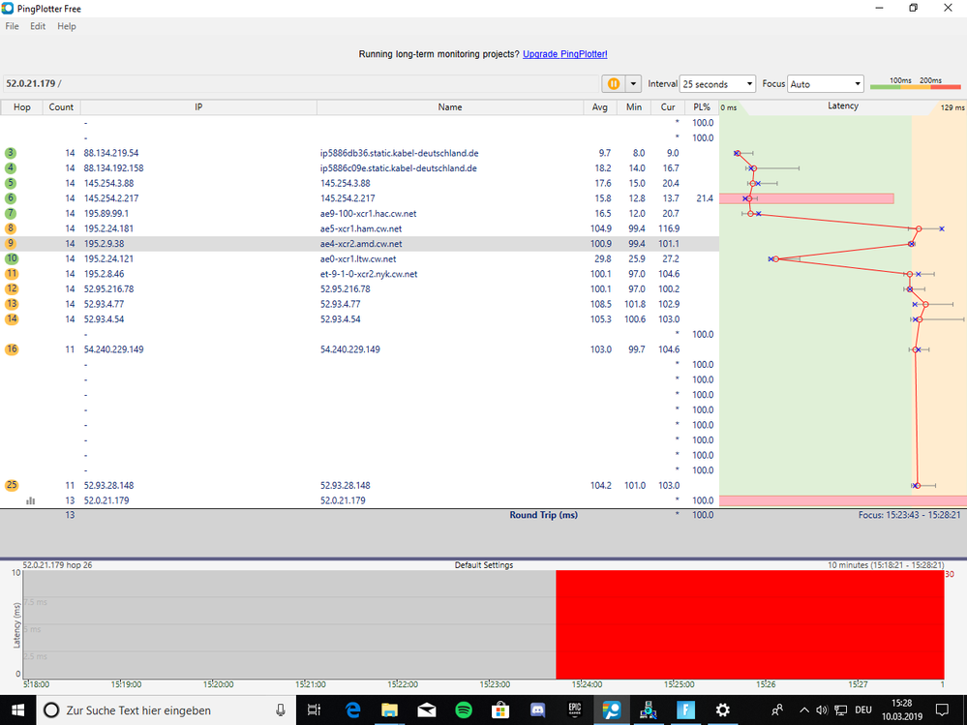The image size is (967, 725).
Task: Click the PL% column header
Action: point(702,106)
